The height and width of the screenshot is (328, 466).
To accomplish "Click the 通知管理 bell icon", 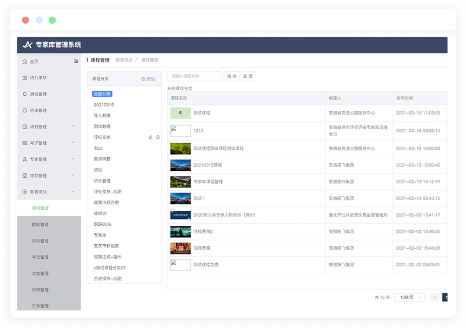I will click(x=25, y=94).
